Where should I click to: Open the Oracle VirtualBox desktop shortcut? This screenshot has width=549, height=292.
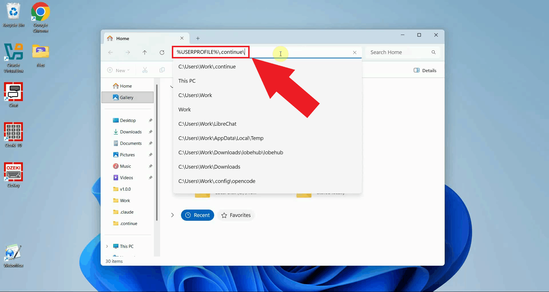(13, 58)
